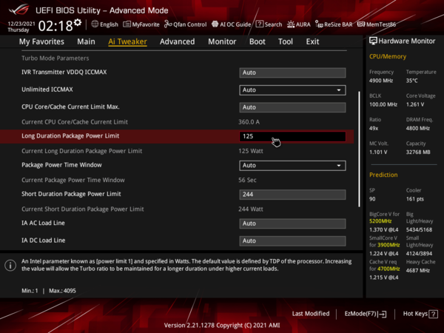Image resolution: width=444 pixels, height=333 pixels.
Task: Open the Monitor tab
Action: tap(222, 41)
